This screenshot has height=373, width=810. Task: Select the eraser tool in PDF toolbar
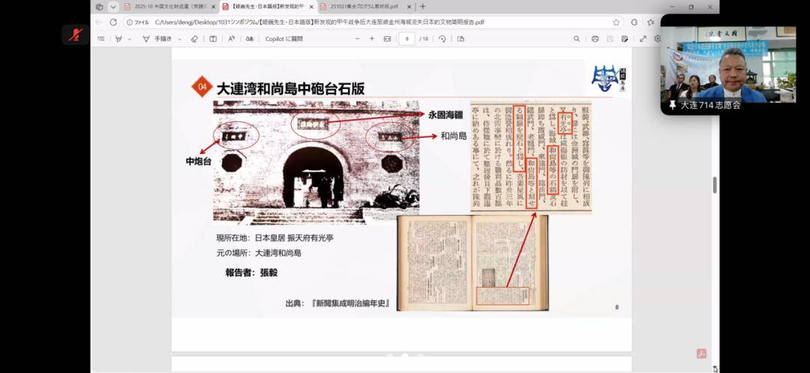pyautogui.click(x=194, y=39)
